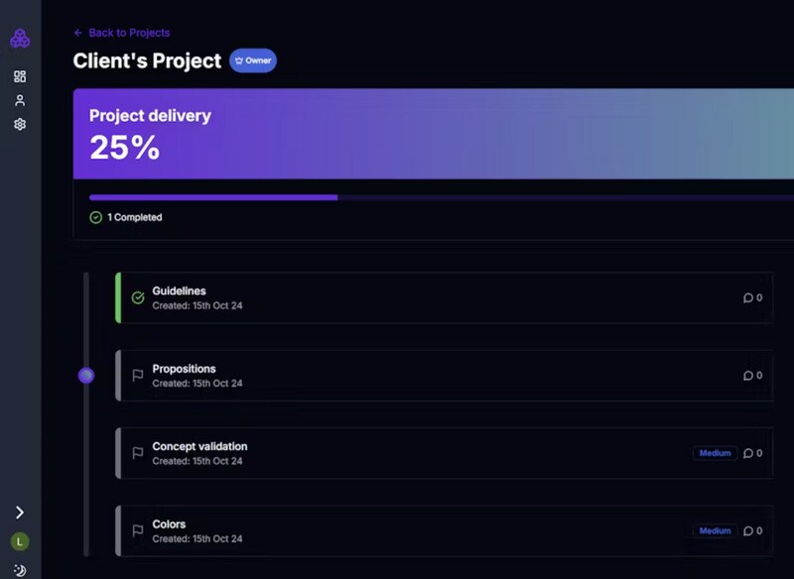Image resolution: width=794 pixels, height=579 pixels.
Task: Expand the sidebar with the chevron arrow
Action: [20, 513]
